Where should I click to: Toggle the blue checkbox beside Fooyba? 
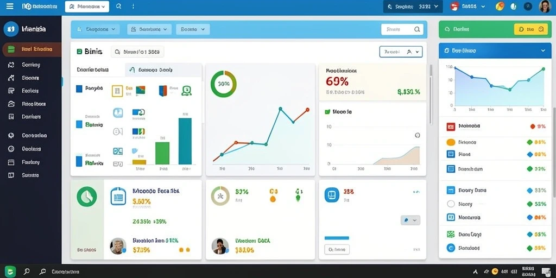pos(79,89)
